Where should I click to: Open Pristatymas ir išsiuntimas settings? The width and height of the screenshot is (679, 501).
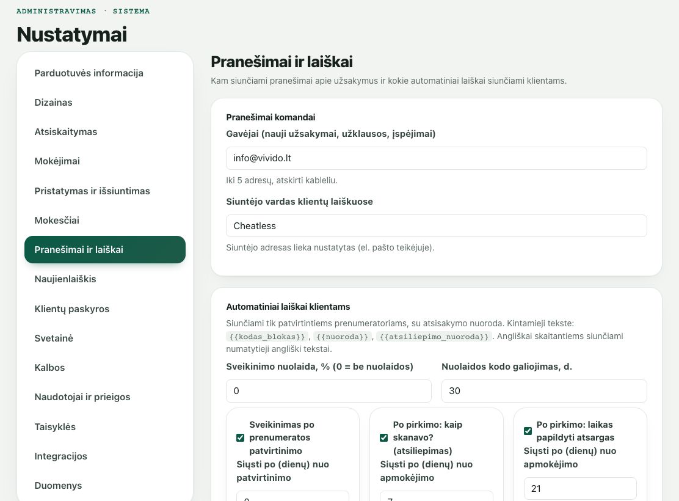click(105, 191)
